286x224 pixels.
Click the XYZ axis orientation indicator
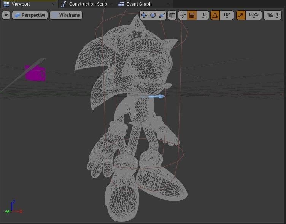14,207
